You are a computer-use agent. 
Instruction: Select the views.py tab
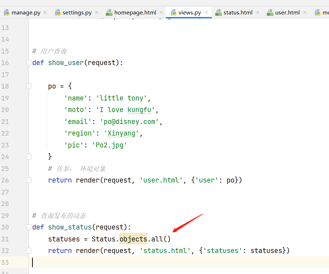pyautogui.click(x=189, y=13)
